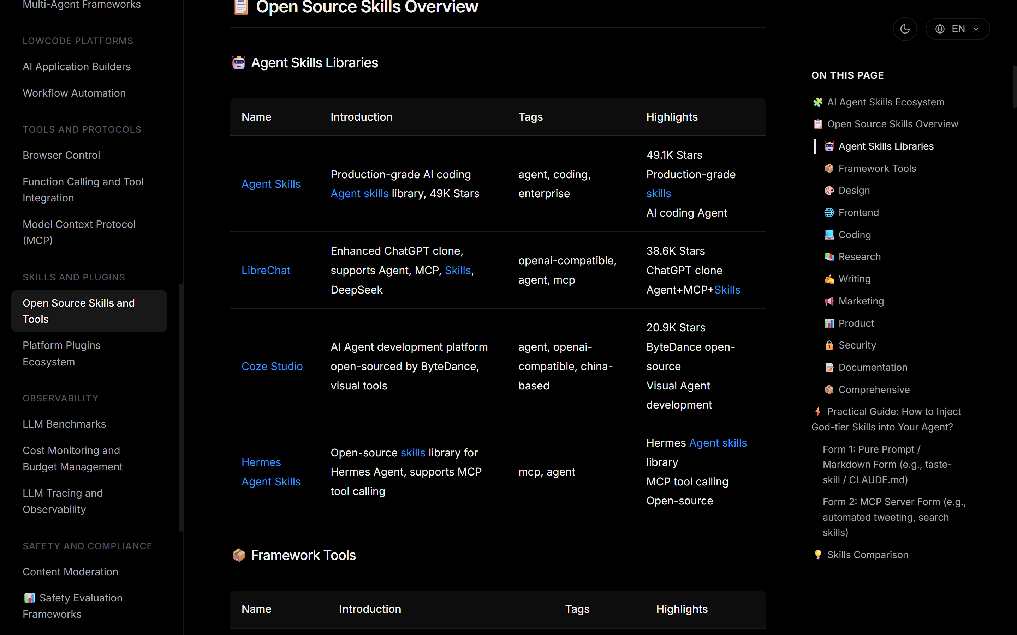This screenshot has width=1017, height=635.
Task: Click the globe icon next to Frontend
Action: coord(829,212)
